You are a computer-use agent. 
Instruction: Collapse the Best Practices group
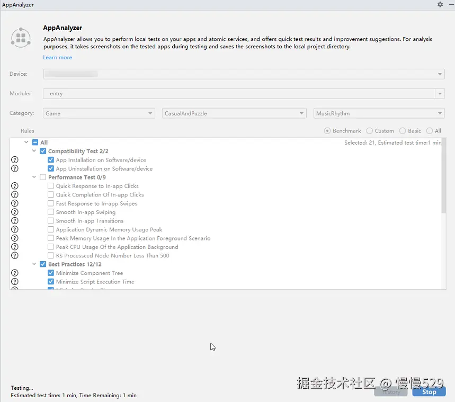coord(34,264)
